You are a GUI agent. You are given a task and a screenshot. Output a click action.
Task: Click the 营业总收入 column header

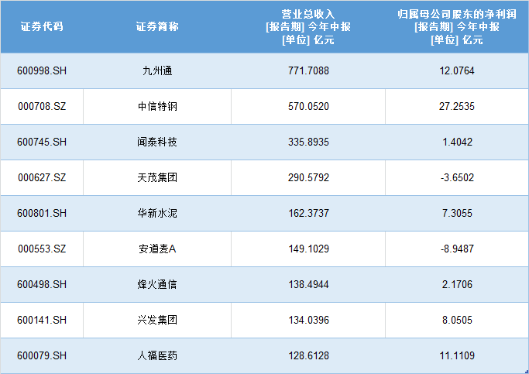tap(308, 26)
